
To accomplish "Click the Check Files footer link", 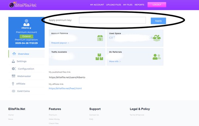I will click(x=53, y=123).
